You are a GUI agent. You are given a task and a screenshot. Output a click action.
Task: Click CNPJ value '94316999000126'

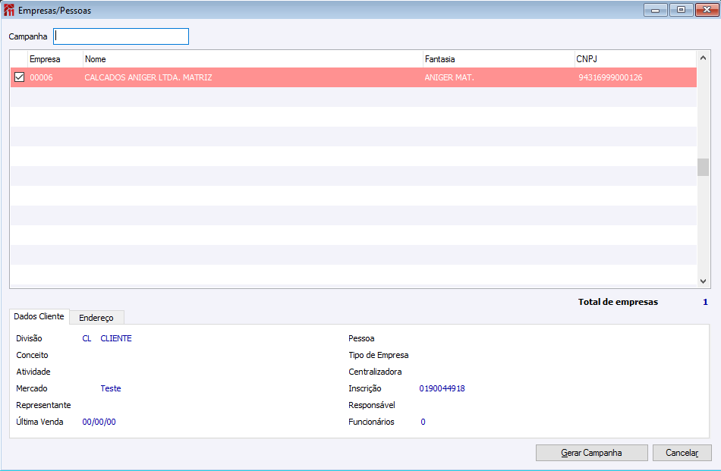point(610,77)
